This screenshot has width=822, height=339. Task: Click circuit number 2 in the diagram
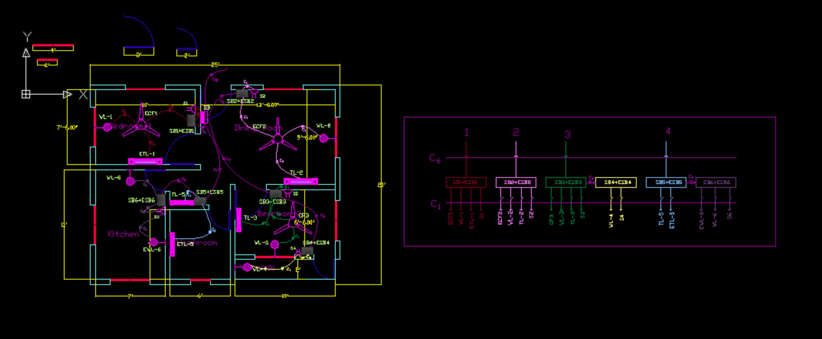pos(516,133)
